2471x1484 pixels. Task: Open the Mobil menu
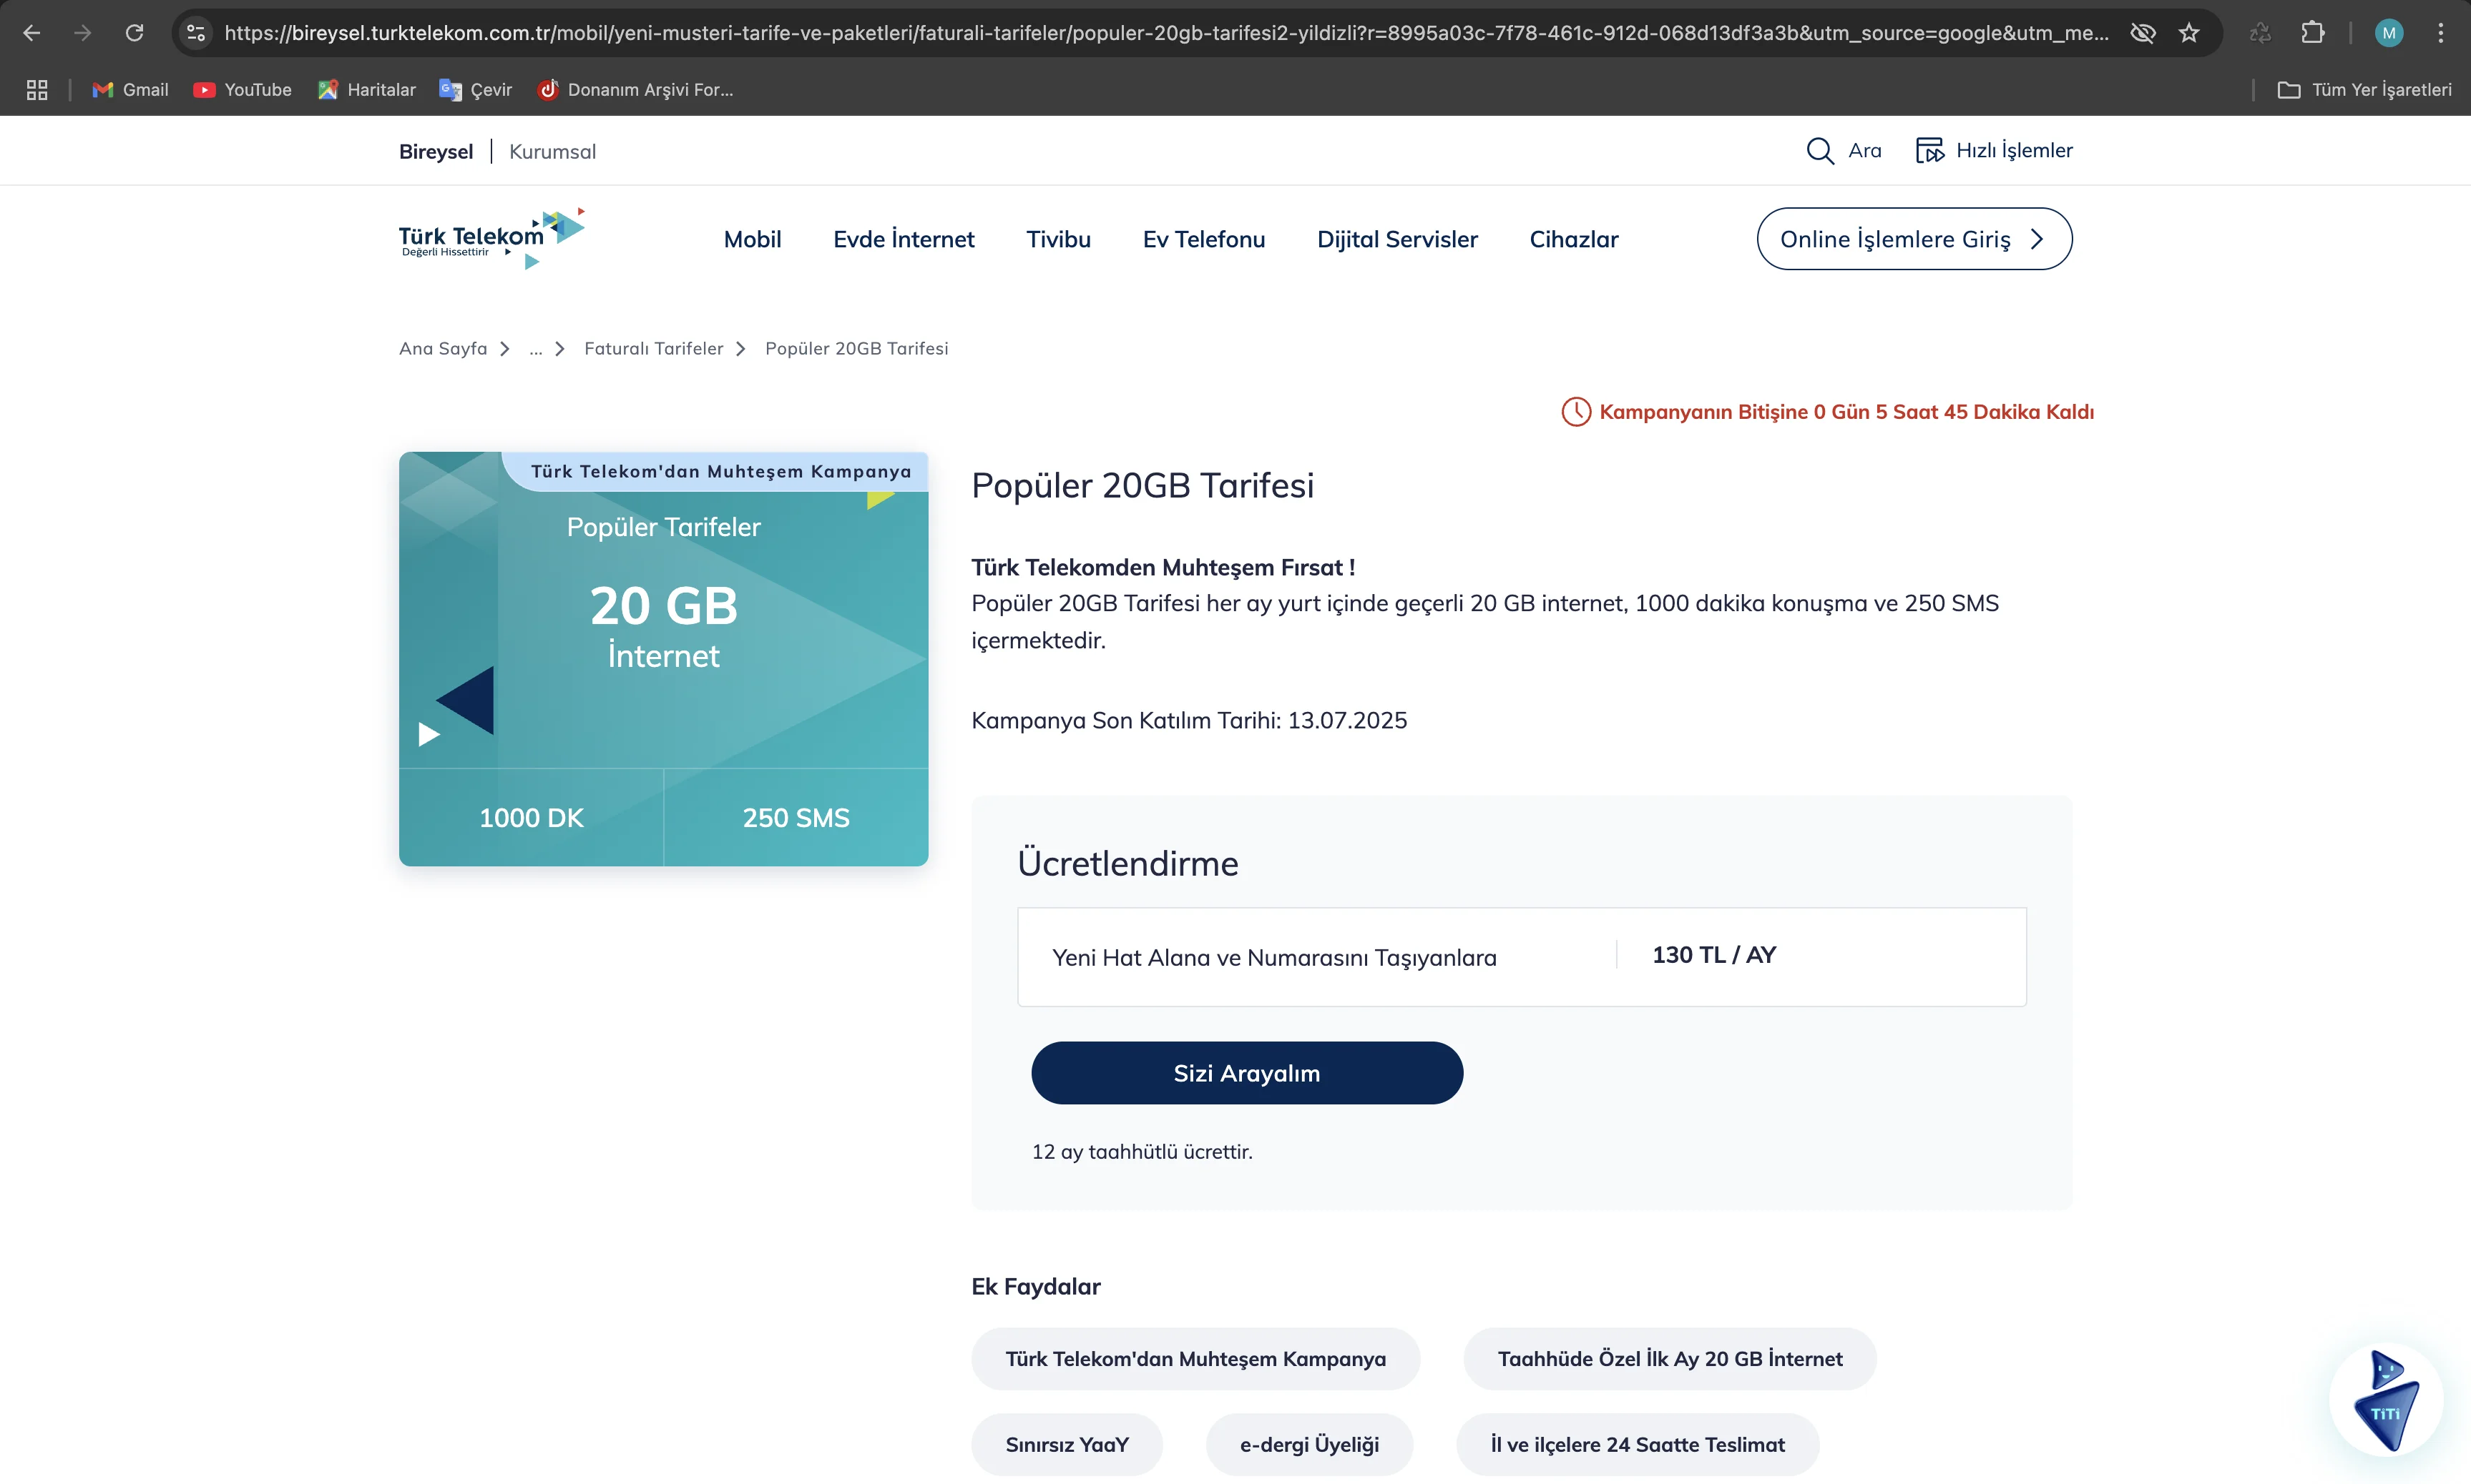(752, 239)
